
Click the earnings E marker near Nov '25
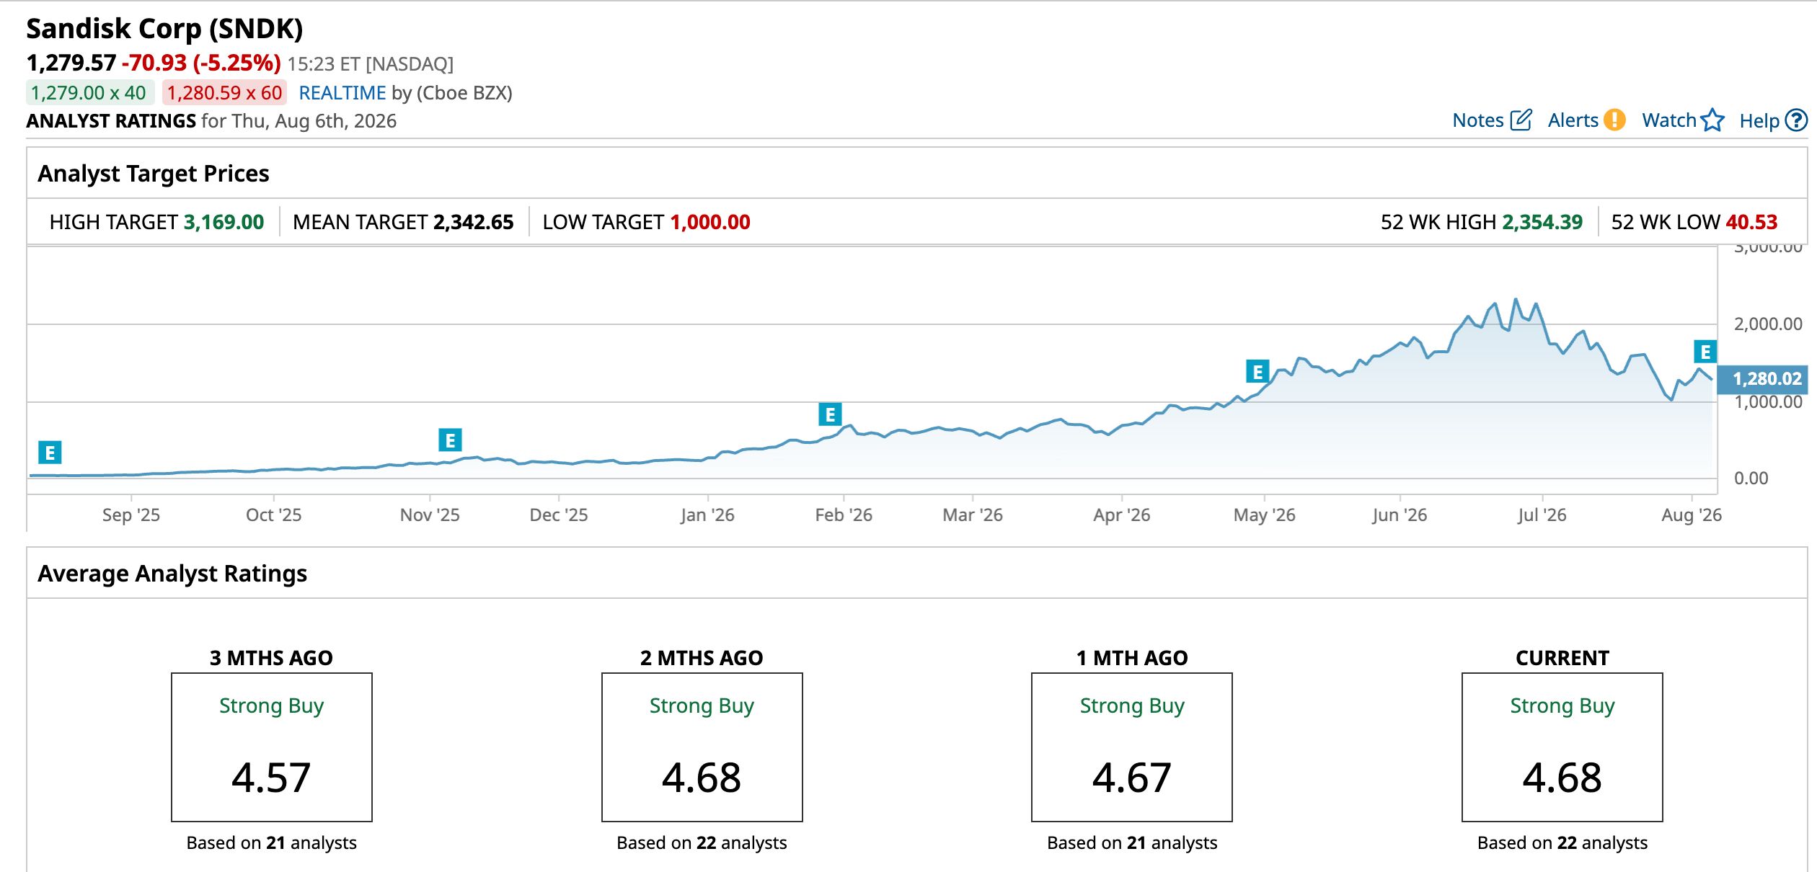point(450,440)
